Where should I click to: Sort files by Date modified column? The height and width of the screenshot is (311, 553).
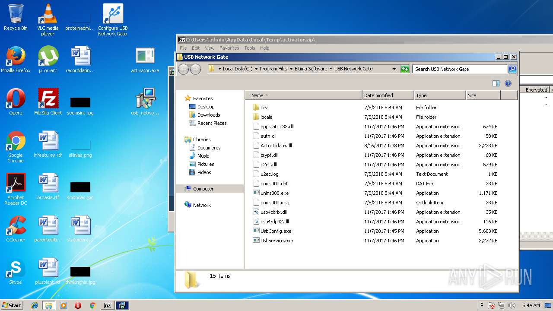coord(388,95)
